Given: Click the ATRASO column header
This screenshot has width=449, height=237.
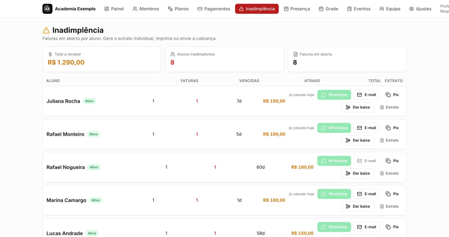Looking at the screenshot, I should (x=312, y=81).
